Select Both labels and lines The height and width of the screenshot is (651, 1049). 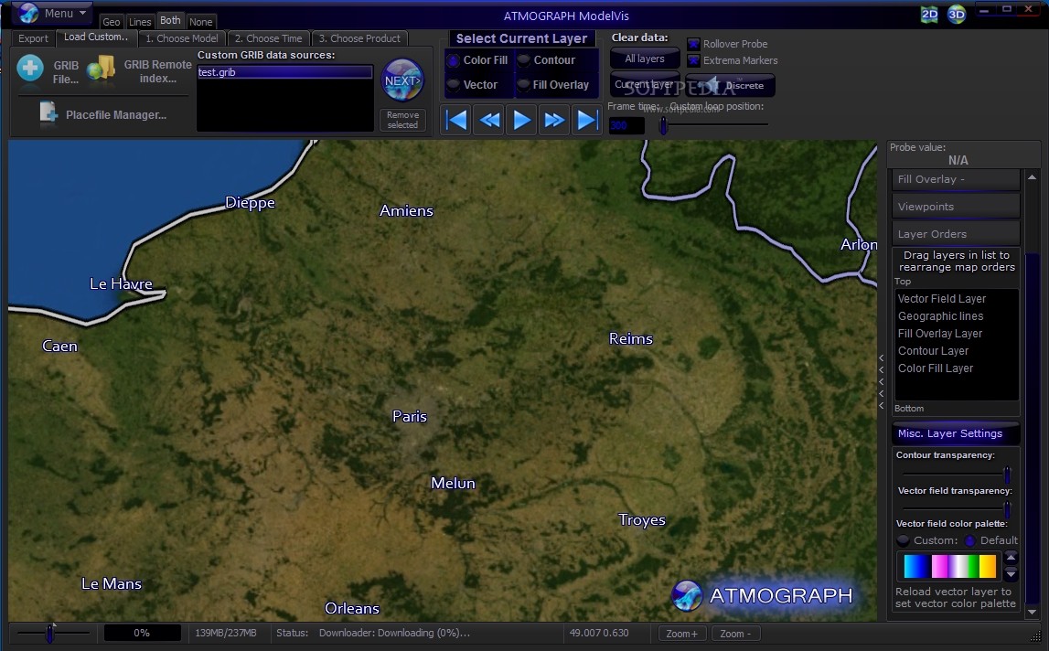pyautogui.click(x=170, y=21)
